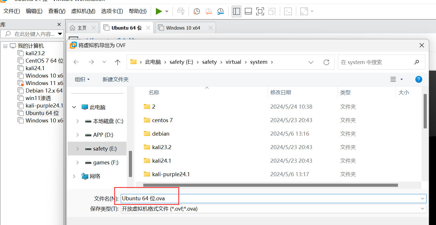Select kali24.1 in the library
The width and height of the screenshot is (436, 225).
(35, 68)
